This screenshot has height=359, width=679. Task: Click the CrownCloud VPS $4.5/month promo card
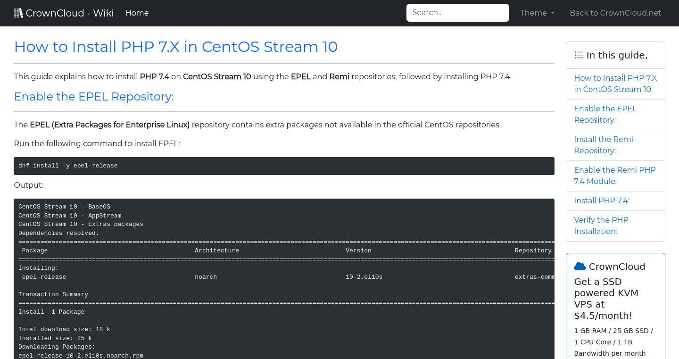click(615, 307)
